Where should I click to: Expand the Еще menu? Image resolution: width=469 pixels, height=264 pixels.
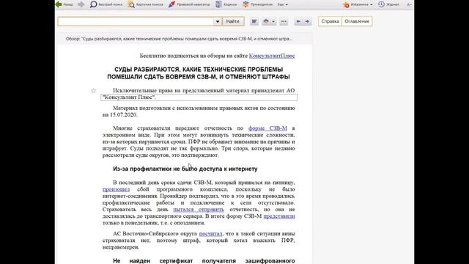point(282,4)
